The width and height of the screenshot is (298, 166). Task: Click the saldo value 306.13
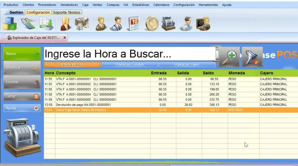click(x=214, y=105)
